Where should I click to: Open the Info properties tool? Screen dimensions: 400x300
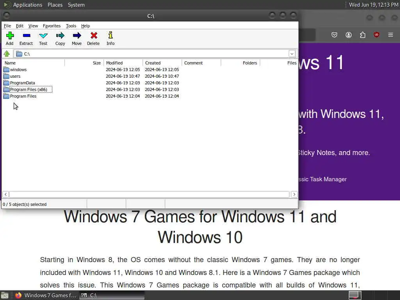point(111,35)
